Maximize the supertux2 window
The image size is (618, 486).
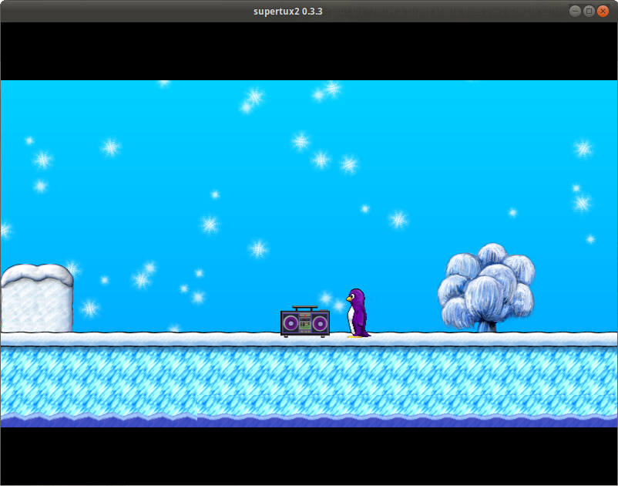coord(589,11)
